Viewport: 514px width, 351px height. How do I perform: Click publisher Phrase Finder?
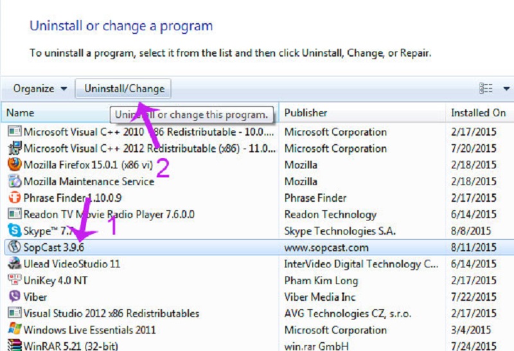[x=315, y=198]
